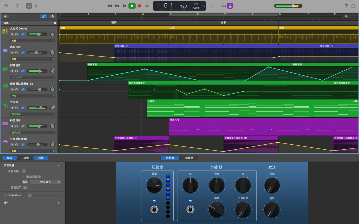The image size is (359, 224).
Task: Open the LP Cutoff automation parameter dropdown
Action: [x=33, y=77]
